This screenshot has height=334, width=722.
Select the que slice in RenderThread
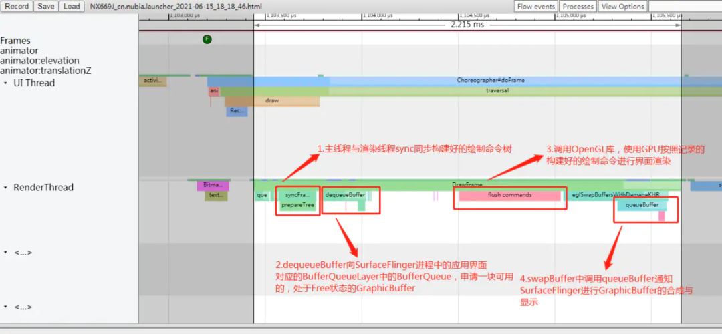point(262,196)
